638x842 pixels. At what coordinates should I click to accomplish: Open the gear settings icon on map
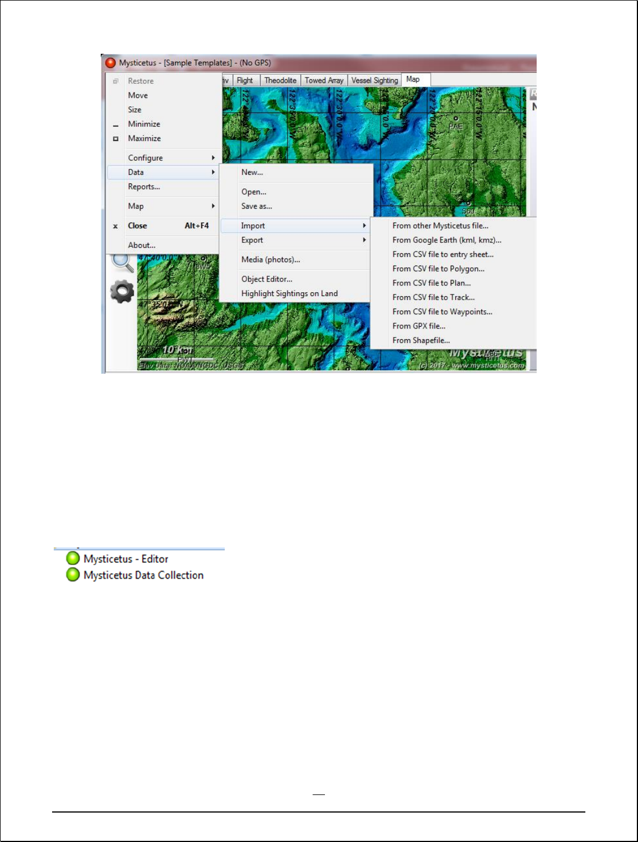tap(122, 292)
